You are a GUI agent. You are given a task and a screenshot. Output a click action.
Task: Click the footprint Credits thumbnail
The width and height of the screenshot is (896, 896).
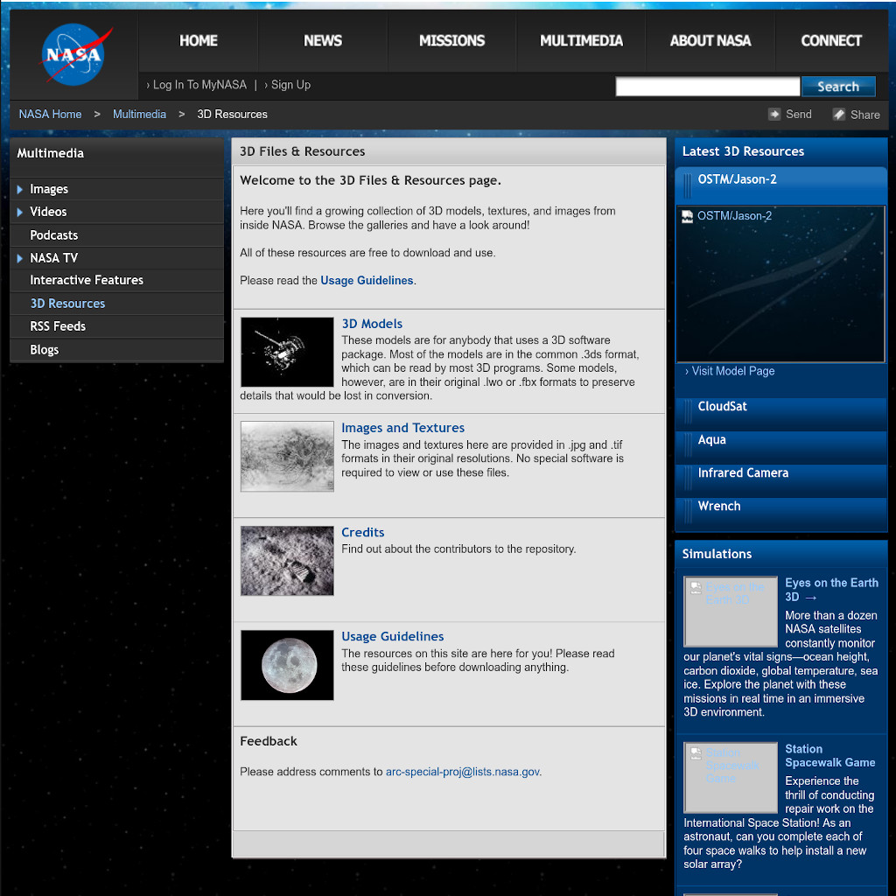(287, 561)
